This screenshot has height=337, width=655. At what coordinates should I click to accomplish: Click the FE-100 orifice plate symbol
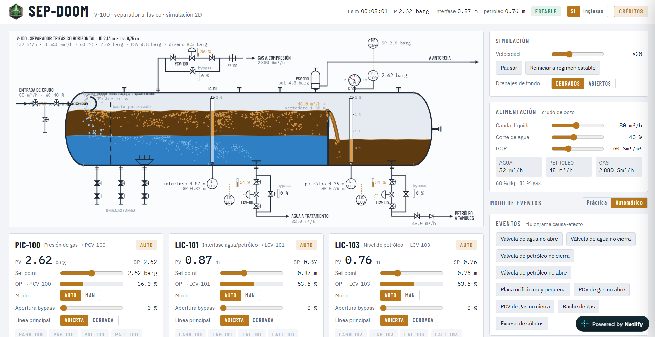(x=233, y=58)
